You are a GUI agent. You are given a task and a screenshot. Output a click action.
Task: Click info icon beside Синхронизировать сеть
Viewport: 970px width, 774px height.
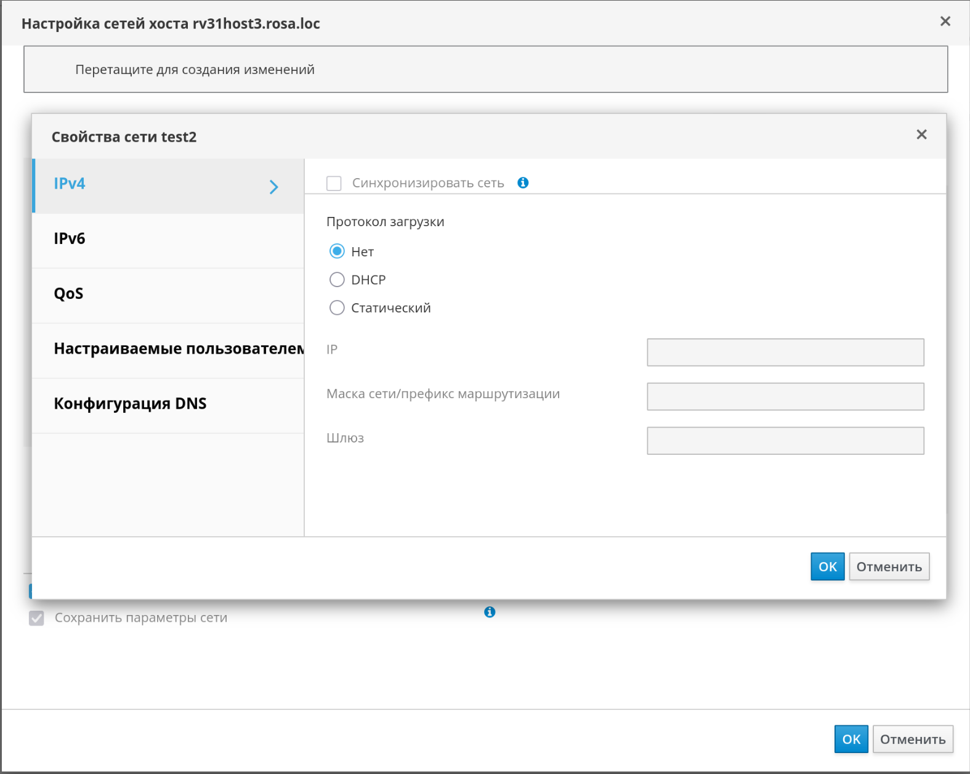tap(523, 183)
